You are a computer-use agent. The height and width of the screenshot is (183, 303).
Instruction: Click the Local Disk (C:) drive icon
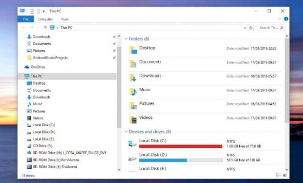point(133,144)
